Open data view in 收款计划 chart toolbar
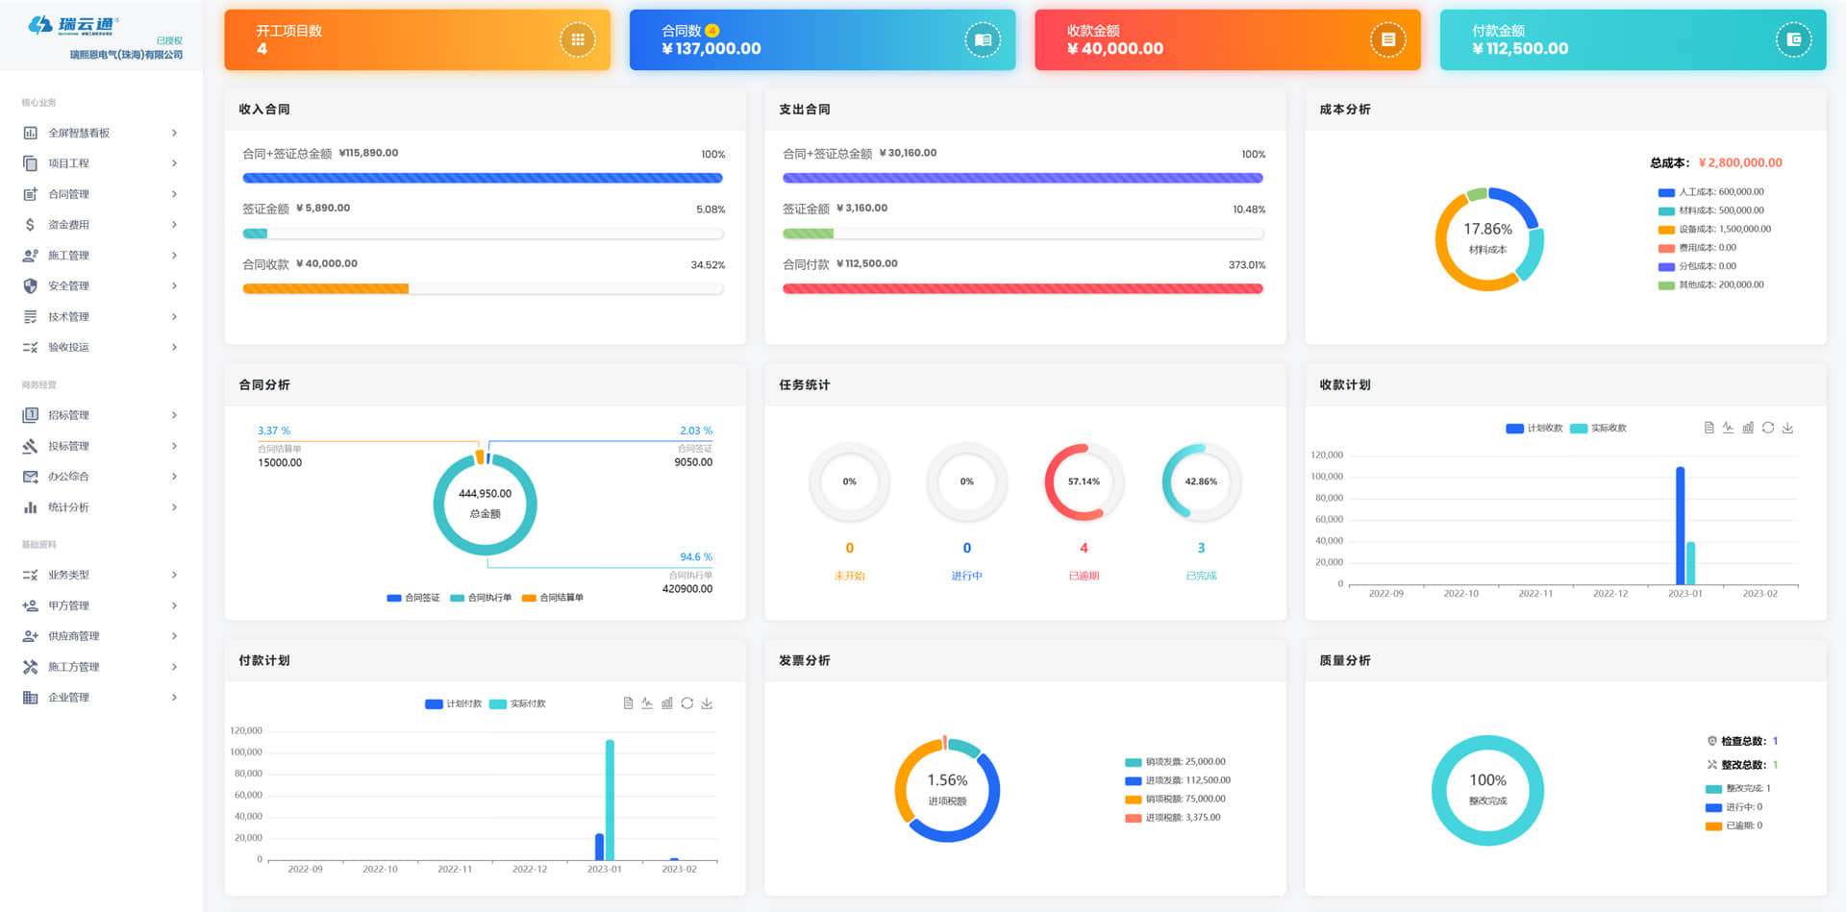This screenshot has width=1846, height=912. tap(1709, 428)
